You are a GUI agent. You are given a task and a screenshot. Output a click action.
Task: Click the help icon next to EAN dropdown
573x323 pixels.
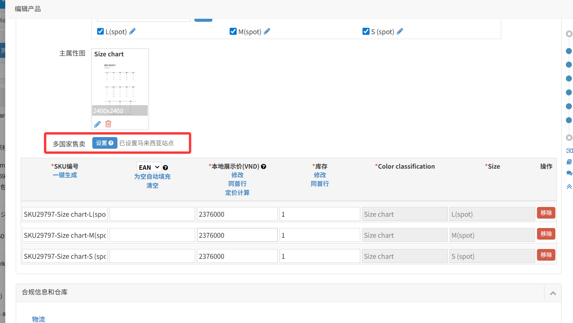pos(165,168)
